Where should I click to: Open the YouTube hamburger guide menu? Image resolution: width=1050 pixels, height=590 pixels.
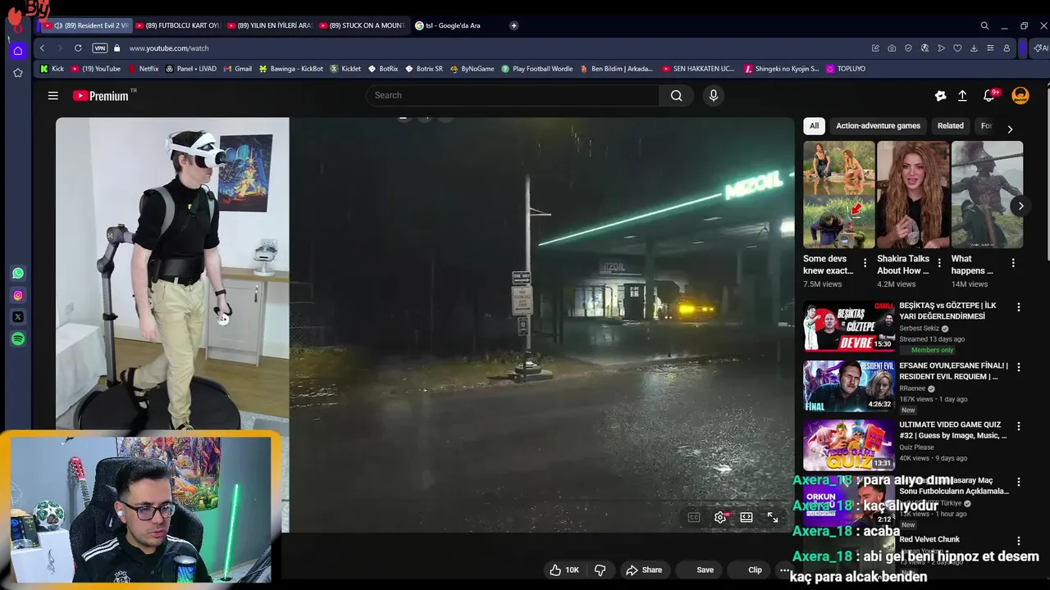(x=52, y=96)
